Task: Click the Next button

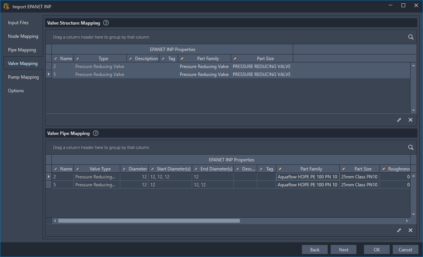Action: (344, 249)
